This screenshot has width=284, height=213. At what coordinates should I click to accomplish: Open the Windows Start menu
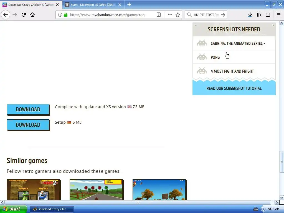(x=13, y=209)
